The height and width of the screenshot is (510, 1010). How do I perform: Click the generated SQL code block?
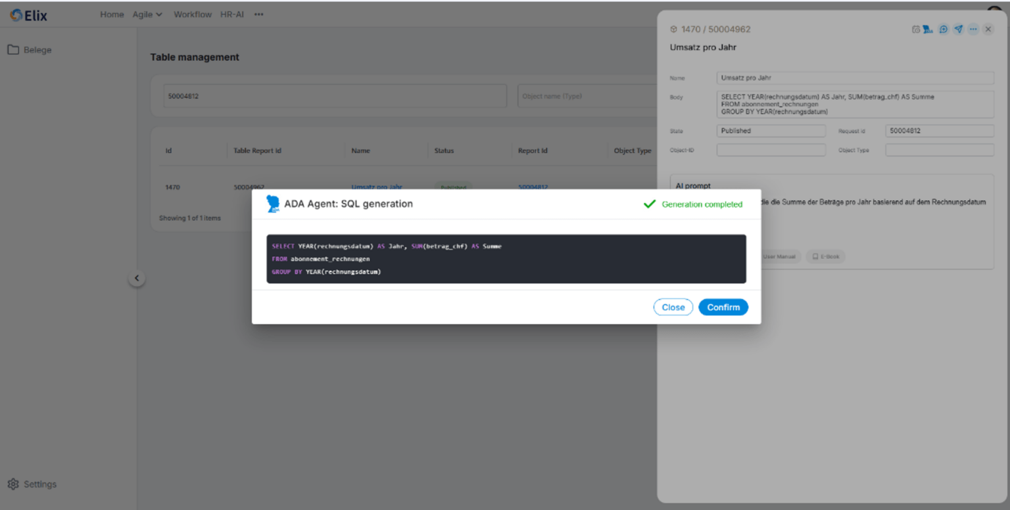(506, 259)
